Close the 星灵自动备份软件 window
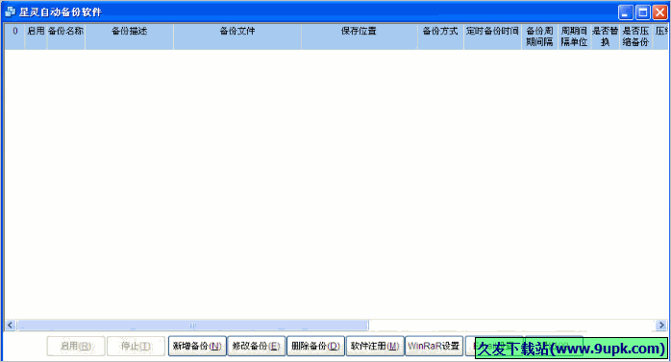The width and height of the screenshot is (671, 362). tap(659, 12)
